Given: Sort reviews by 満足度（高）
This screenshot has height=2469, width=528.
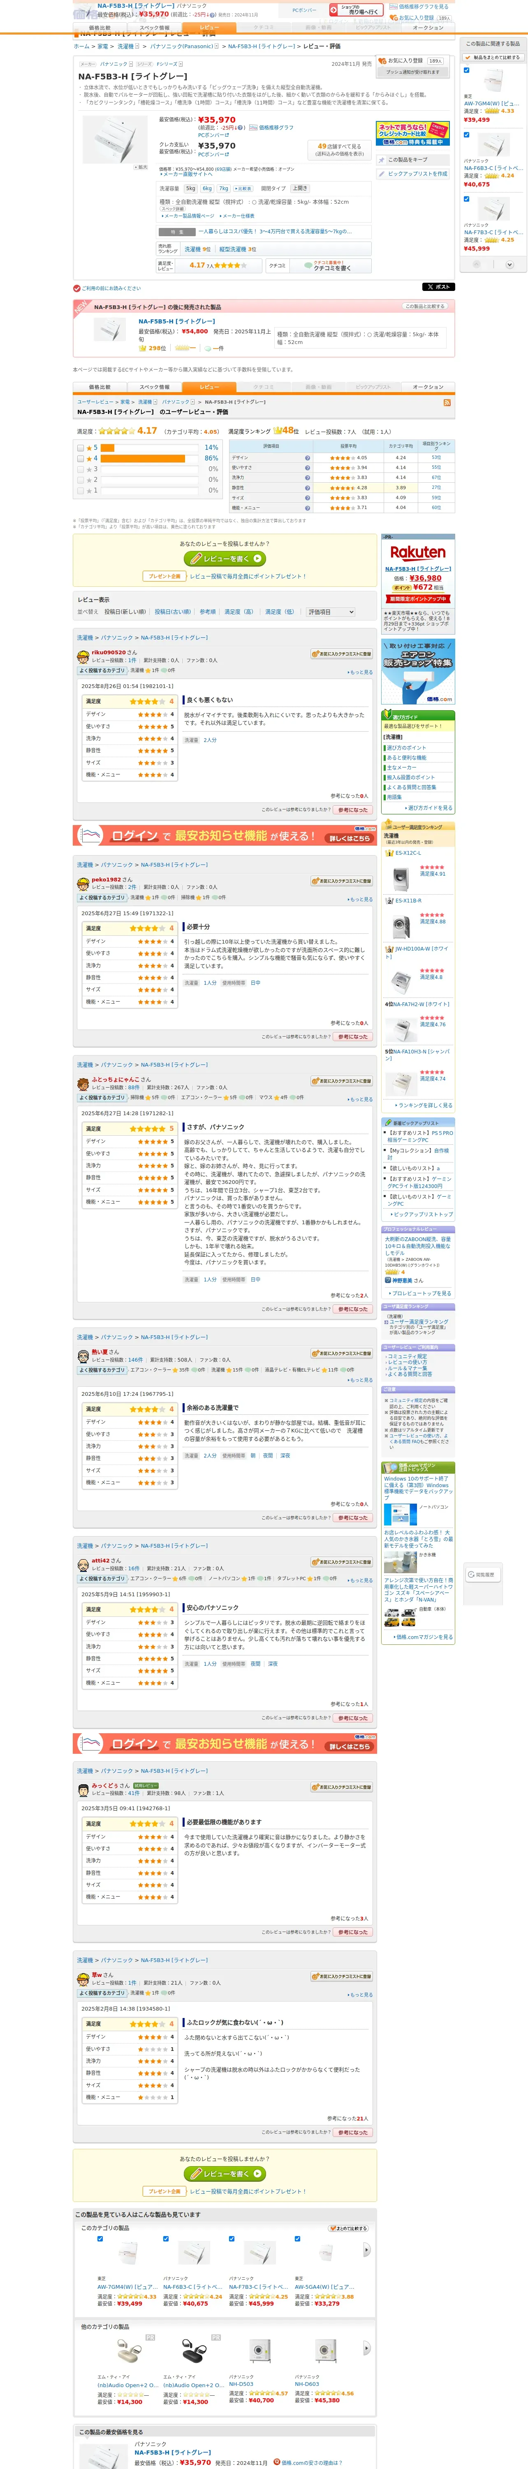Looking at the screenshot, I should pyautogui.click(x=240, y=611).
